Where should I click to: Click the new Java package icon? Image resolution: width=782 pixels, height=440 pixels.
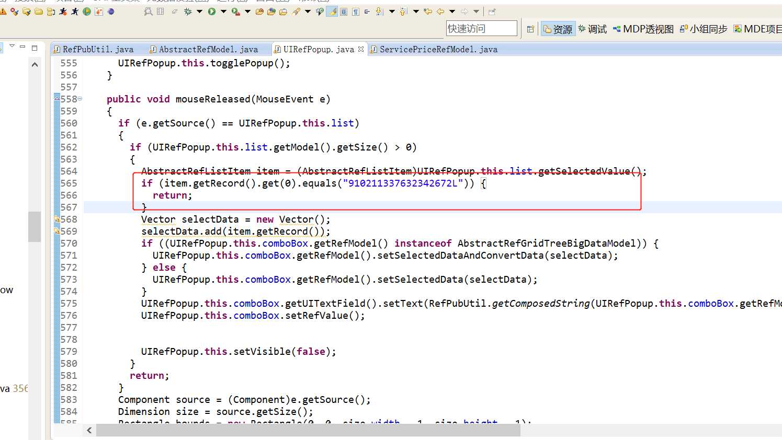tap(259, 11)
